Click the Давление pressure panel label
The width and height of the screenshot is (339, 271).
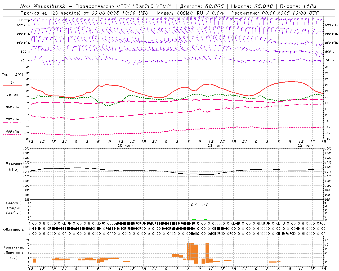click(14, 164)
